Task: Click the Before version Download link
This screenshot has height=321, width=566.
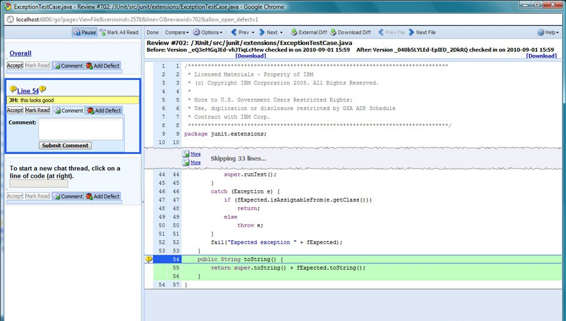Action: (x=252, y=56)
